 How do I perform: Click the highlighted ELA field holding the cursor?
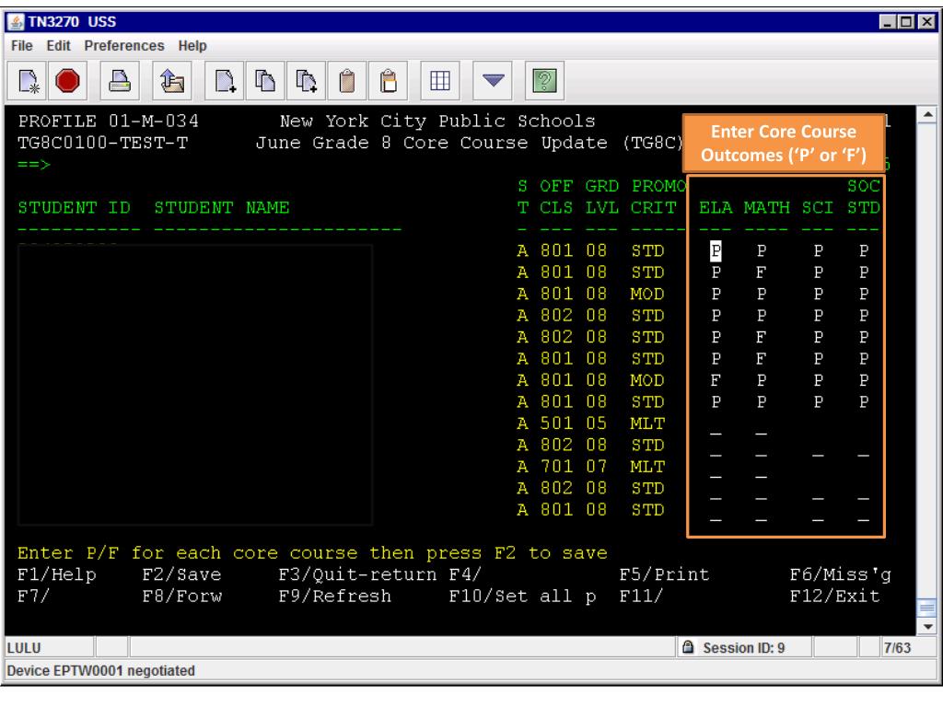click(x=716, y=250)
